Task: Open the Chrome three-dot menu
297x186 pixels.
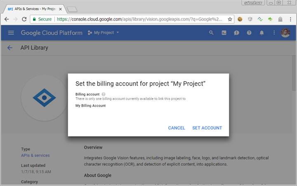Action: click(x=290, y=19)
